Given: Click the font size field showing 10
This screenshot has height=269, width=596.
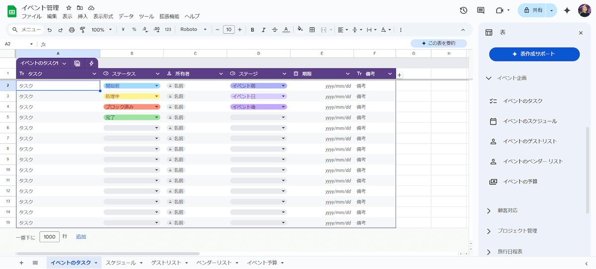Looking at the screenshot, I should [x=228, y=30].
